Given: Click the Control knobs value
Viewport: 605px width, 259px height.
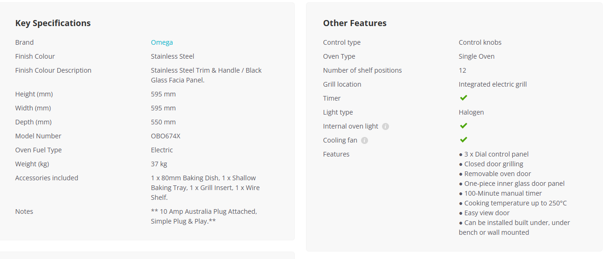Looking at the screenshot, I should pos(480,42).
